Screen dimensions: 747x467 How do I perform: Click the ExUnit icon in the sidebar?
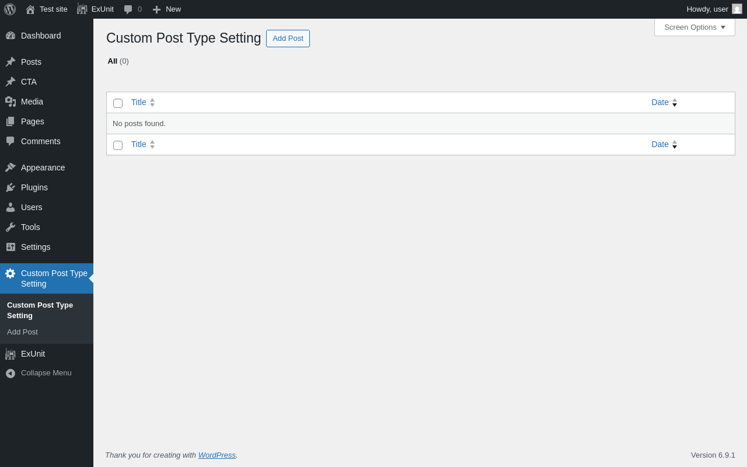[x=11, y=354]
